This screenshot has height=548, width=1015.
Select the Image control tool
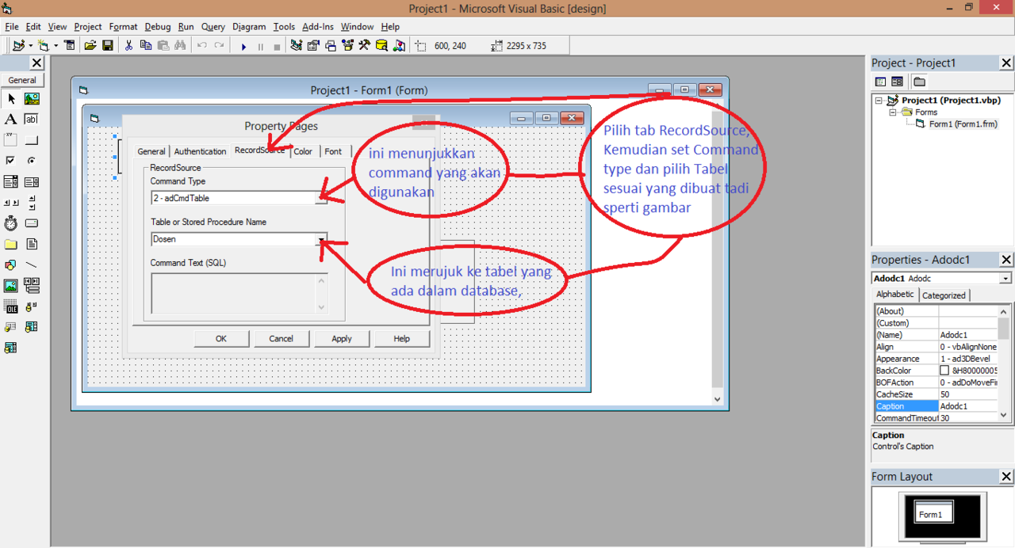[x=11, y=285]
